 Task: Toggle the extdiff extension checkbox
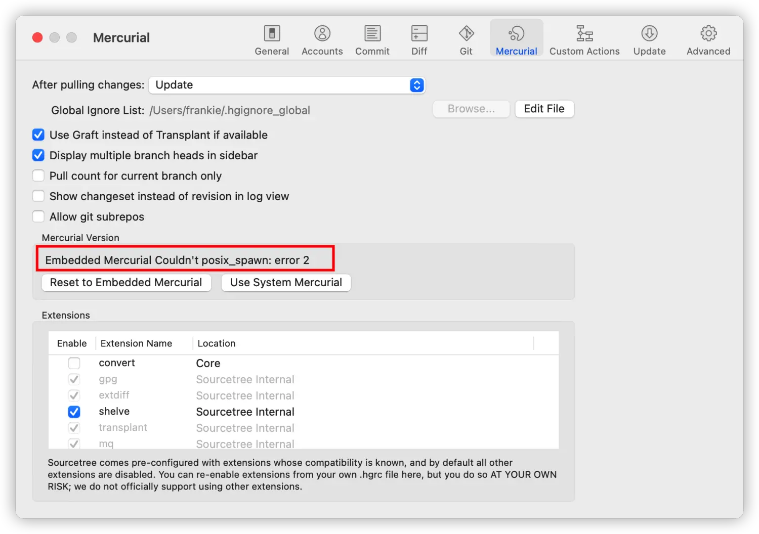74,395
